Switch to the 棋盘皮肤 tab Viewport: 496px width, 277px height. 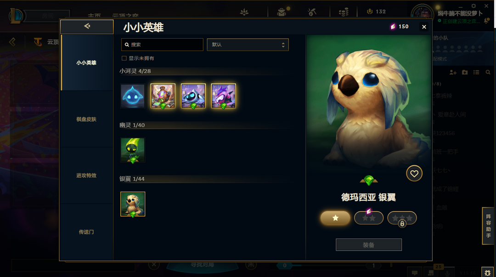click(86, 119)
